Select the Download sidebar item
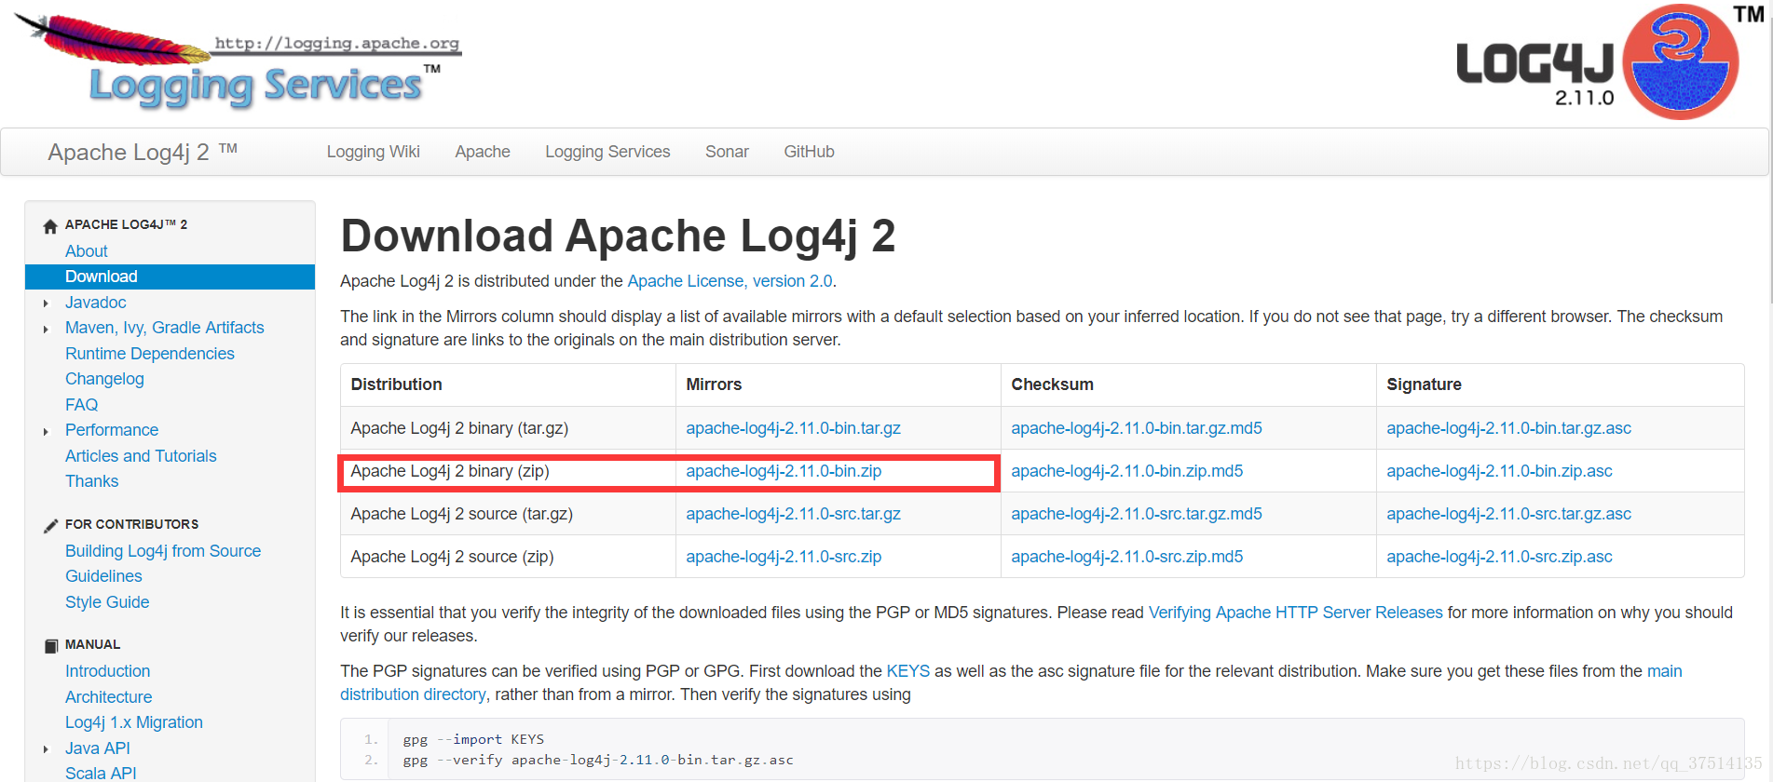Screen dimensions: 1773x782 (x=170, y=276)
